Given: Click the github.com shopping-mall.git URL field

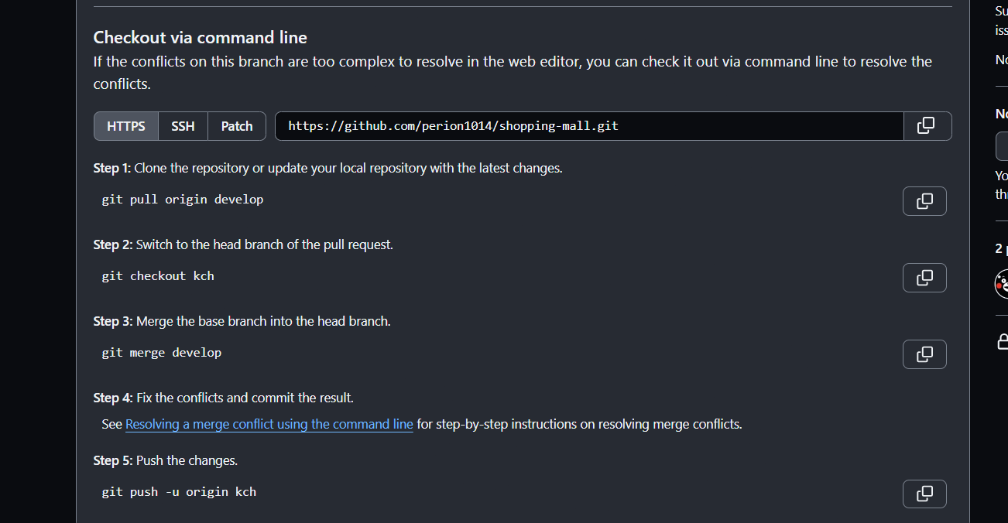Looking at the screenshot, I should [x=589, y=126].
